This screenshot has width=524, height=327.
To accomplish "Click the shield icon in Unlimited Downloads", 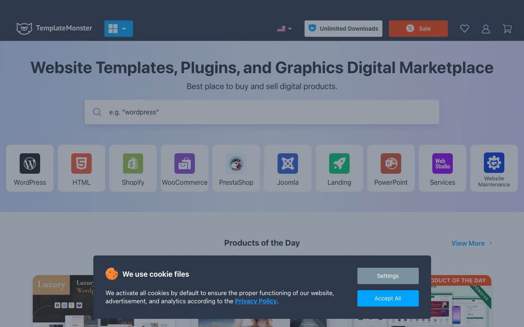I will click(313, 28).
